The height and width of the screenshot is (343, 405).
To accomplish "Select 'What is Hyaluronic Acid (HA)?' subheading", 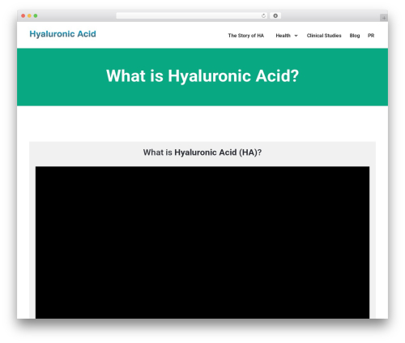I will point(202,152).
